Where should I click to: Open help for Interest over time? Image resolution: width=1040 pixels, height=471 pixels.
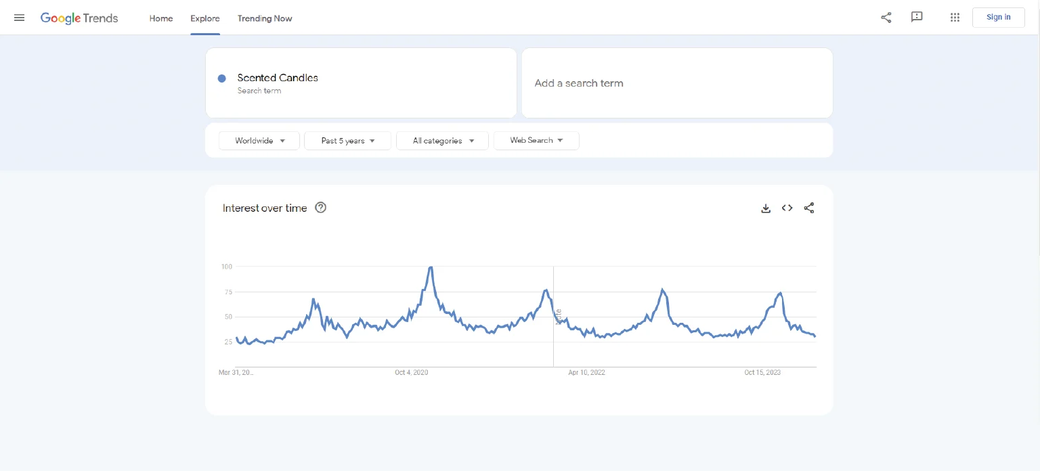pyautogui.click(x=321, y=208)
